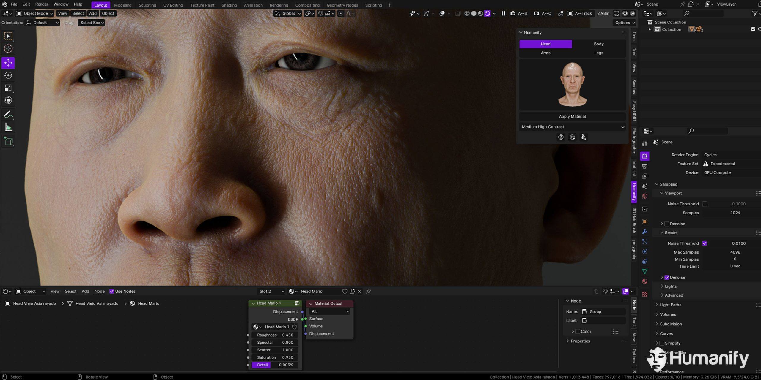Activate the Measure tool
This screenshot has height=380, width=761.
(x=8, y=127)
